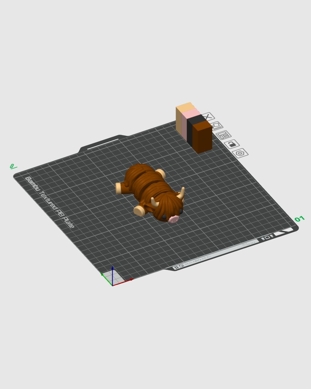Click the green plate name edit icon
The height and width of the screenshot is (389, 311).
coord(13,166)
